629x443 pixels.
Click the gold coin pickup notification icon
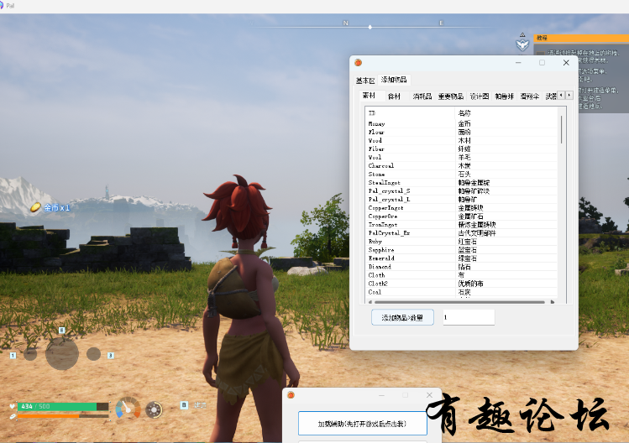[36, 207]
